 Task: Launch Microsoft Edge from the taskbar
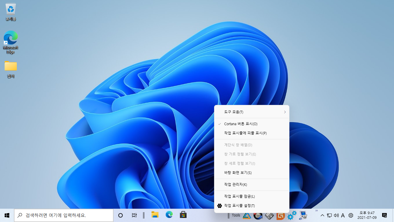169,215
